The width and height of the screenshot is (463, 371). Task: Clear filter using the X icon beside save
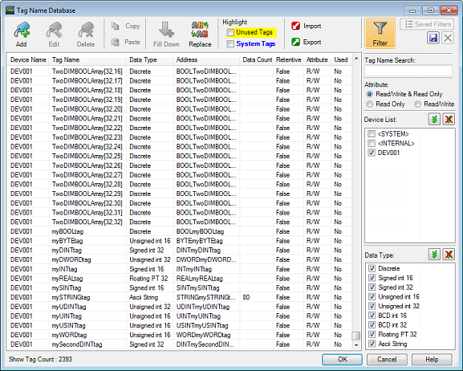448,38
